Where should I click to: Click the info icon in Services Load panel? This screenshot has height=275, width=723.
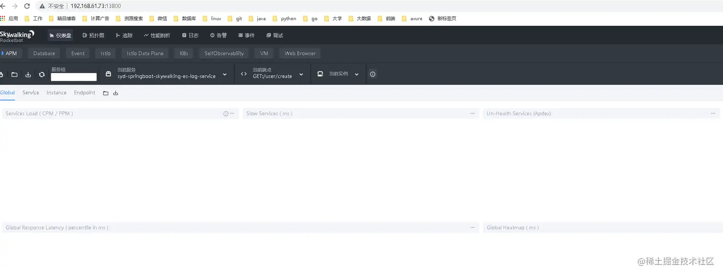226,114
